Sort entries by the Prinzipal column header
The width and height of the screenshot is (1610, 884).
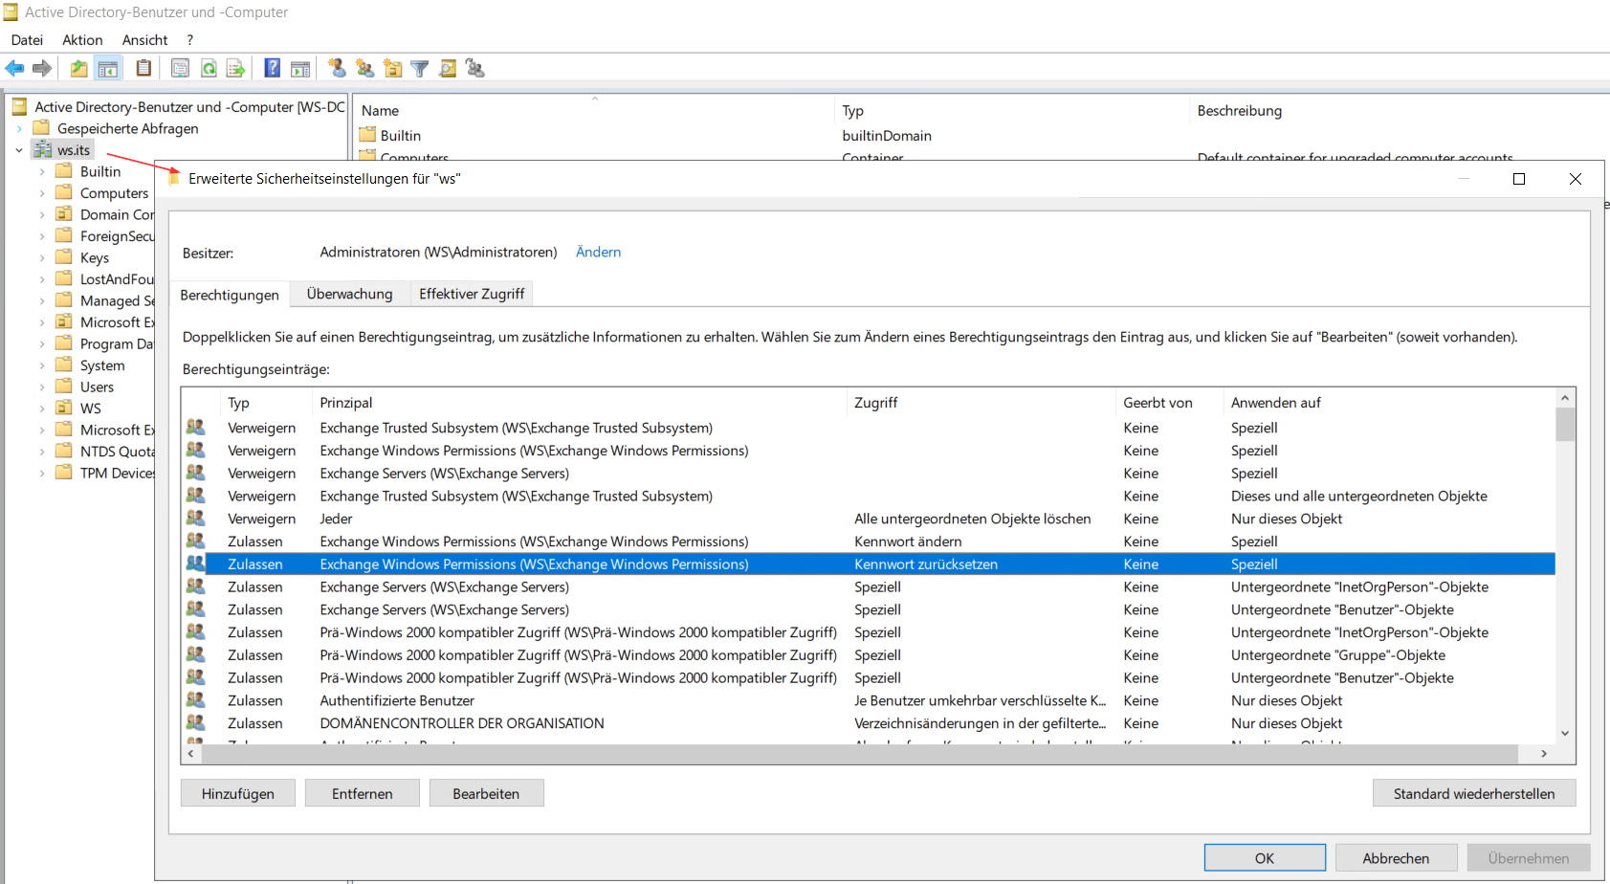580,403
